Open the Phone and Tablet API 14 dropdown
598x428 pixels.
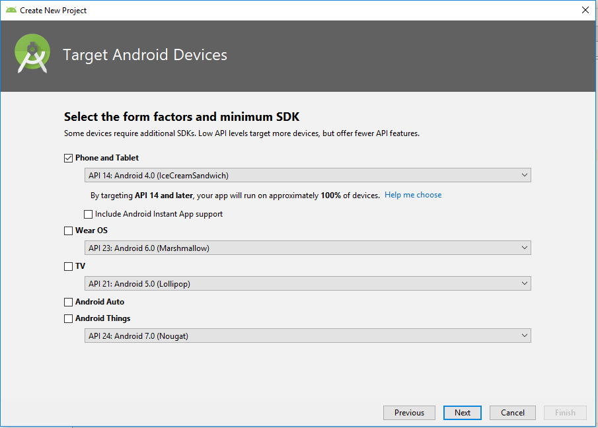click(x=308, y=175)
